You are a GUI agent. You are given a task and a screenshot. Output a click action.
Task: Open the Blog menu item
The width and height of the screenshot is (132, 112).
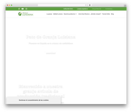click(x=112, y=14)
